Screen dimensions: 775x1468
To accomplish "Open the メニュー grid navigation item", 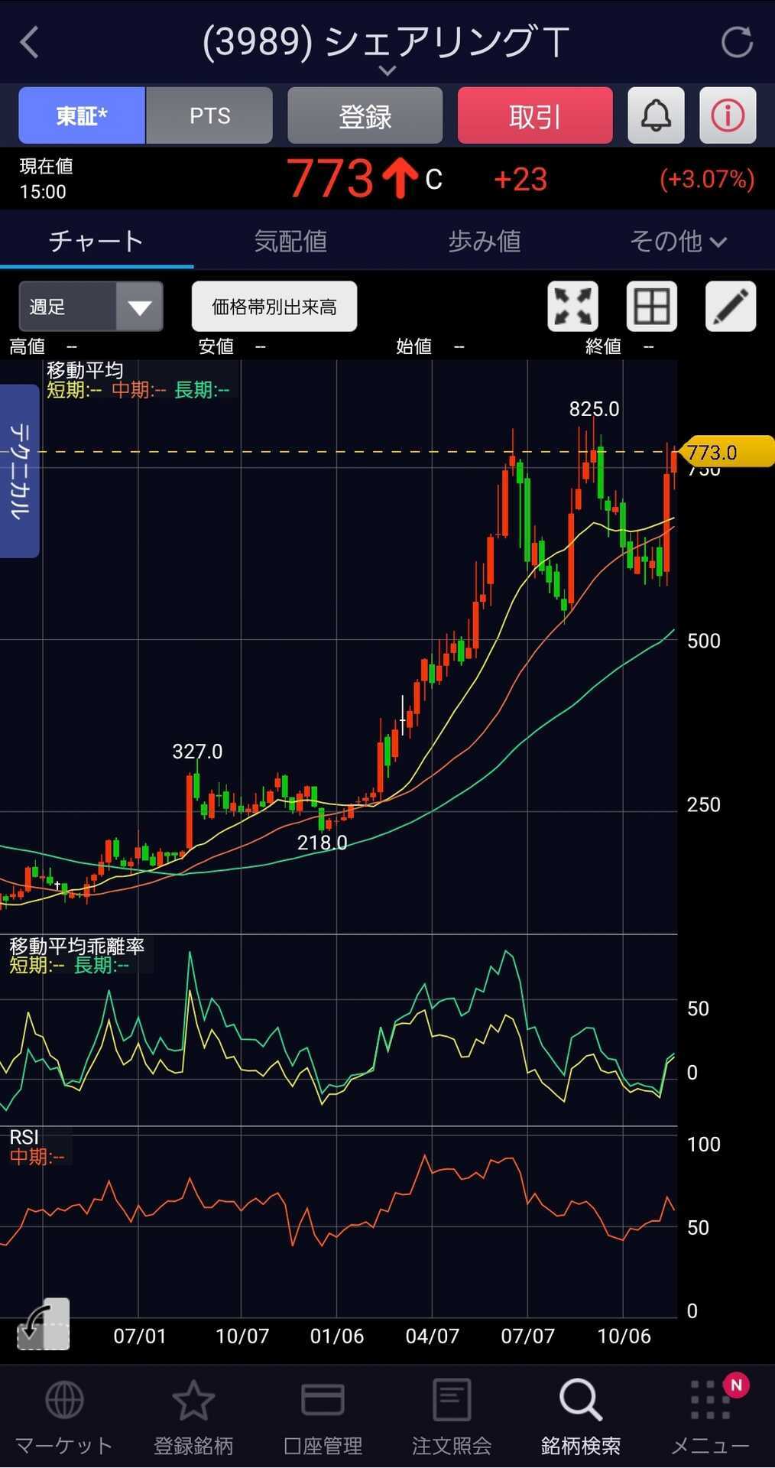I will [710, 1417].
